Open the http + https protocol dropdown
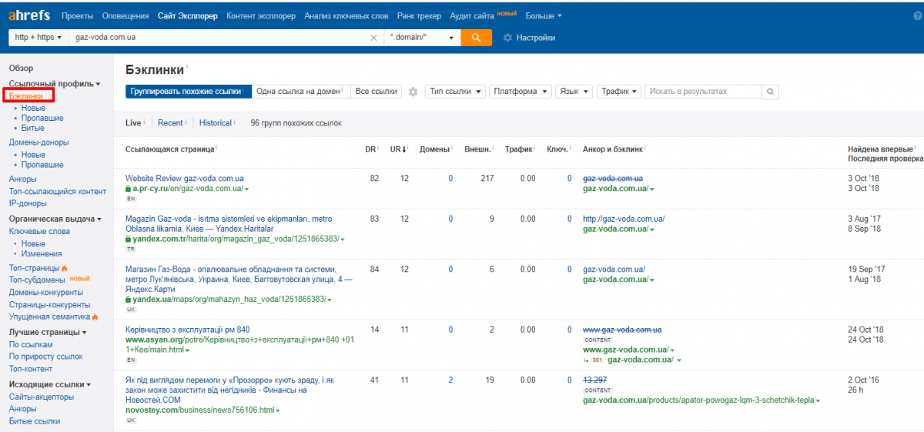Viewport: 924px width, 432px height. coord(38,37)
